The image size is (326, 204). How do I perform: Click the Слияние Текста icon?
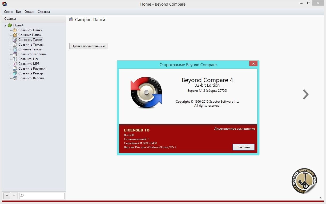tap(15, 49)
